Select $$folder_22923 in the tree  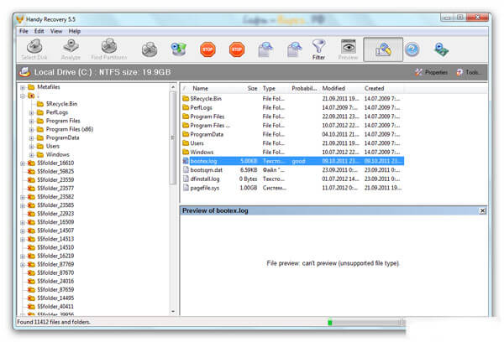(55, 214)
